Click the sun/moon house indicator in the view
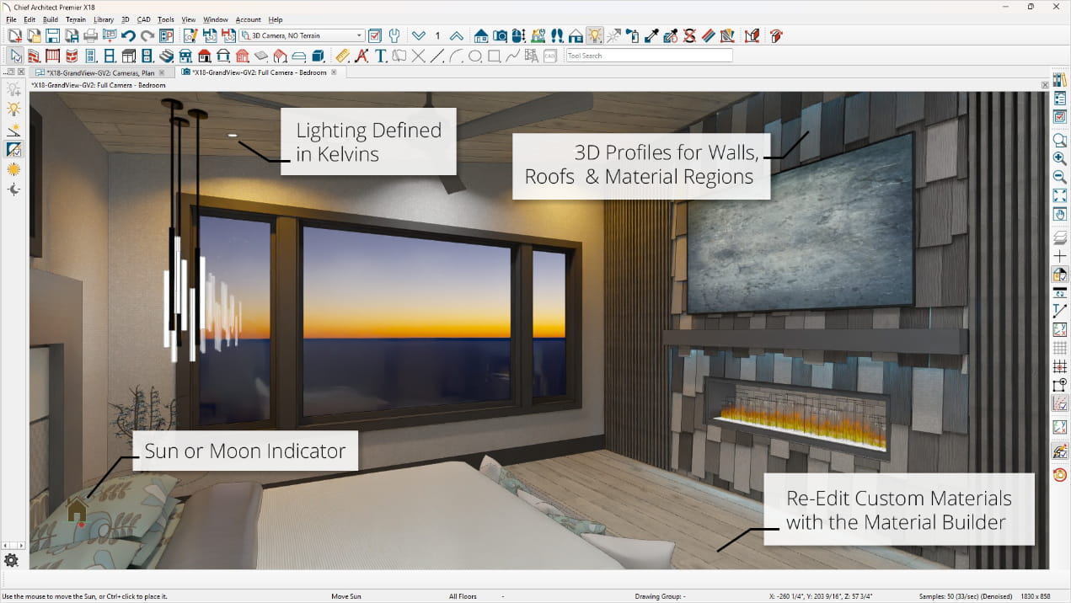The height and width of the screenshot is (603, 1071). [x=77, y=510]
